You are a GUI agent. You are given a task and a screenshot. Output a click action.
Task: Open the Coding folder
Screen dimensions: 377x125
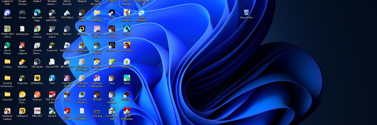(8, 61)
